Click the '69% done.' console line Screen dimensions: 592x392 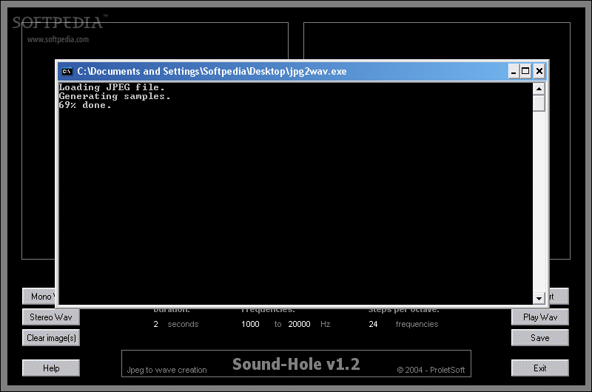pyautogui.click(x=85, y=105)
